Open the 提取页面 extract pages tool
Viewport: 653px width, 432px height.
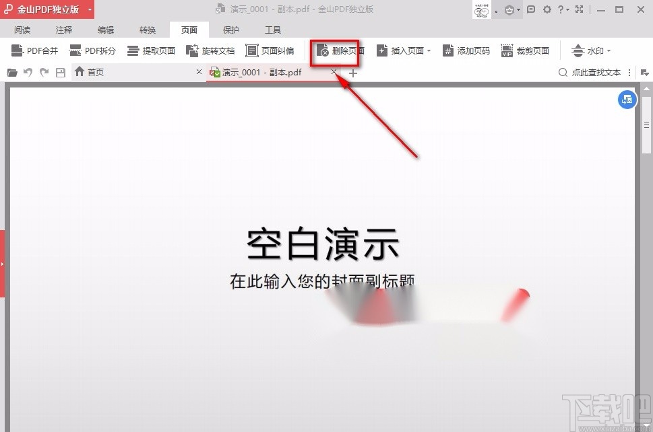point(151,50)
